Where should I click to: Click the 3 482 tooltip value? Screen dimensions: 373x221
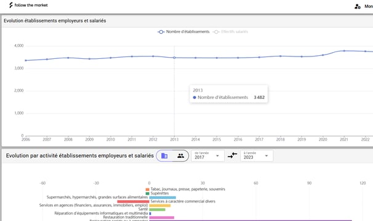point(259,98)
